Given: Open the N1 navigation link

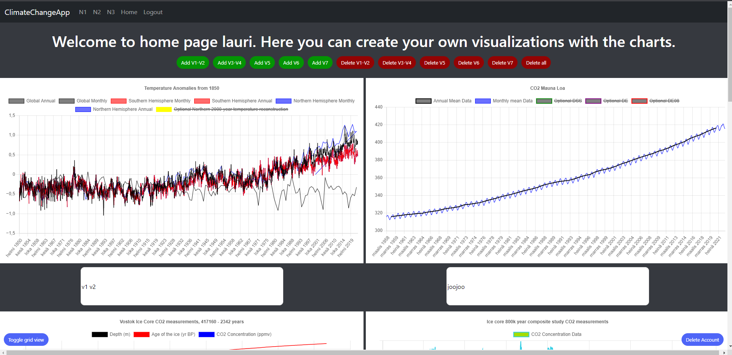Looking at the screenshot, I should click(x=83, y=12).
